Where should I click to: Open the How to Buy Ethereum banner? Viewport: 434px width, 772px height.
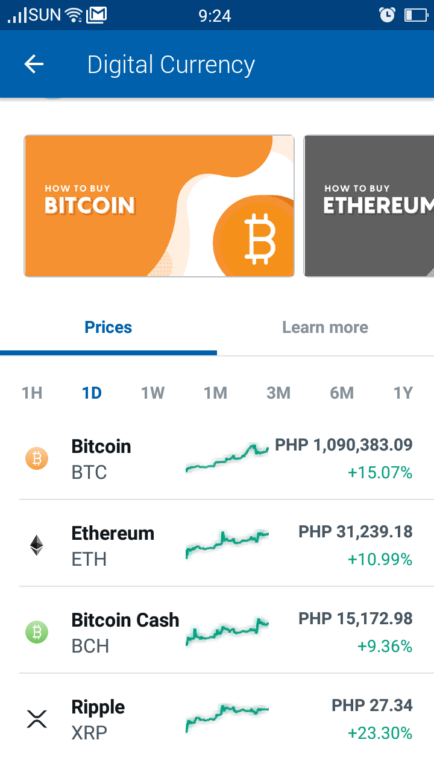(369, 206)
